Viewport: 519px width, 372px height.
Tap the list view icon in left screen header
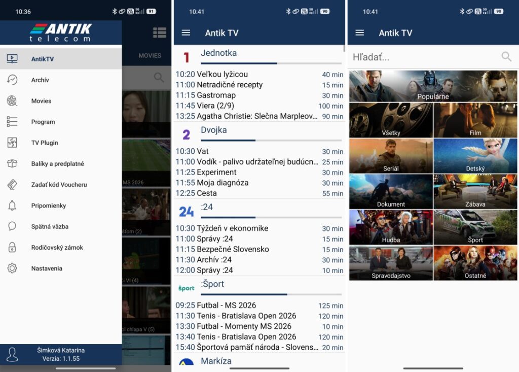[160, 33]
